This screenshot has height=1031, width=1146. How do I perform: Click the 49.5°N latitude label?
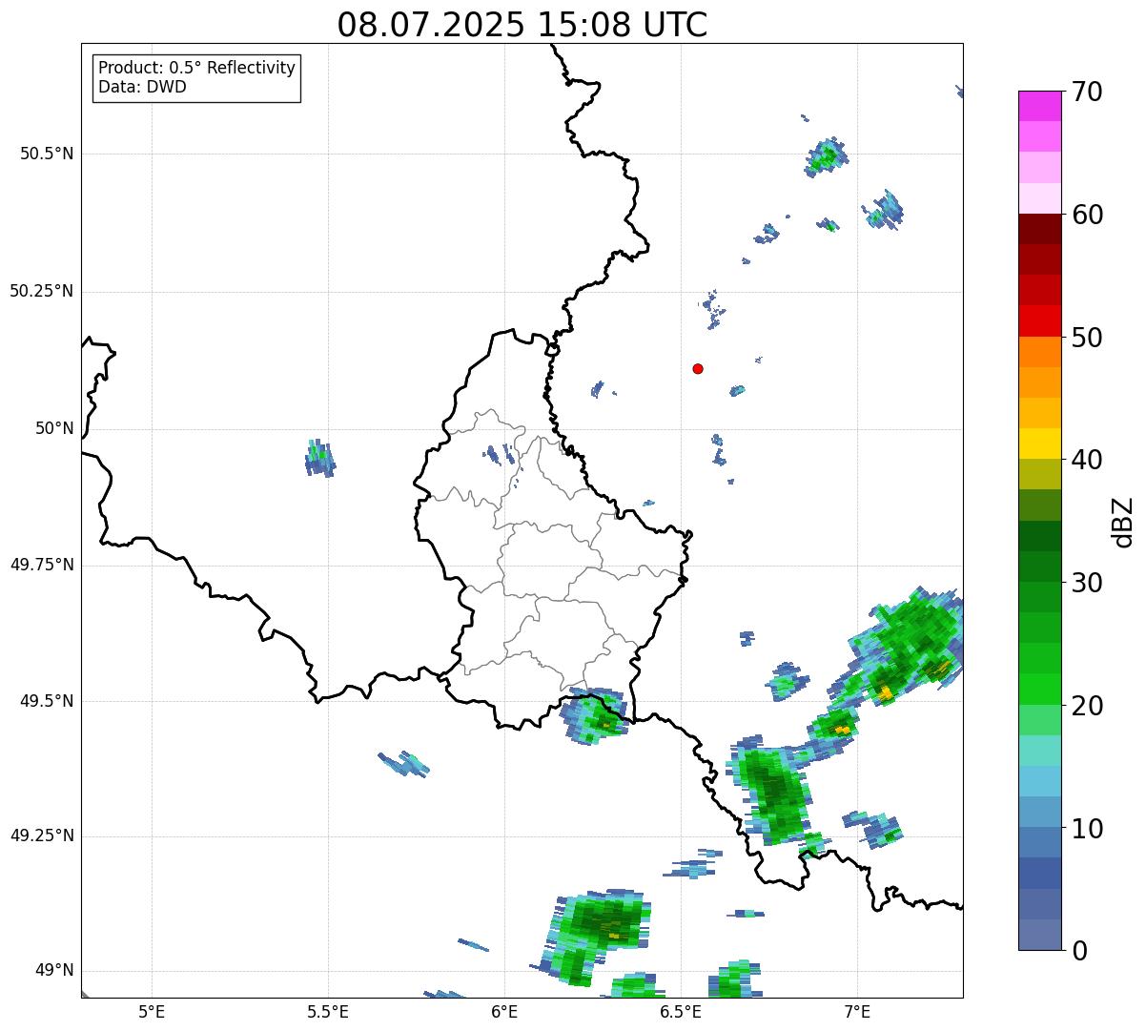(47, 701)
